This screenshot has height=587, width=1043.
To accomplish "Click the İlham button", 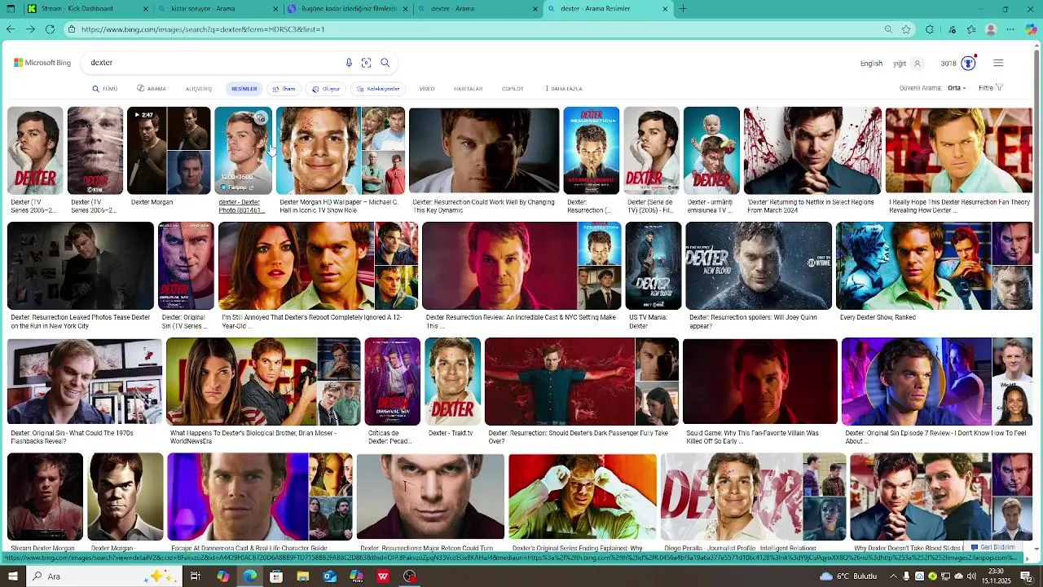I will click(x=284, y=89).
